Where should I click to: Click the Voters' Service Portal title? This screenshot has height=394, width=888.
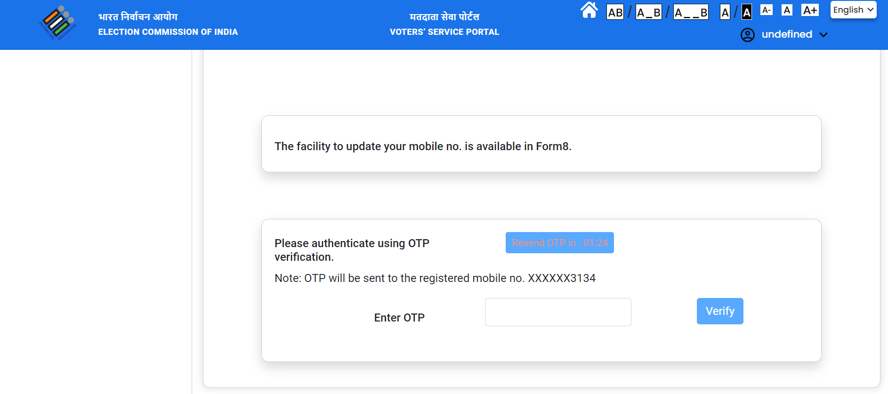click(x=444, y=32)
